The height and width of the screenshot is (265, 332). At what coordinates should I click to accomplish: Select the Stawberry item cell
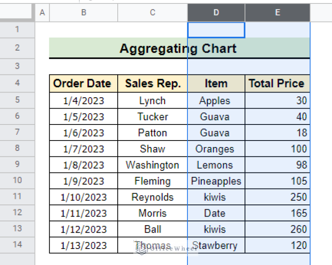click(216, 245)
